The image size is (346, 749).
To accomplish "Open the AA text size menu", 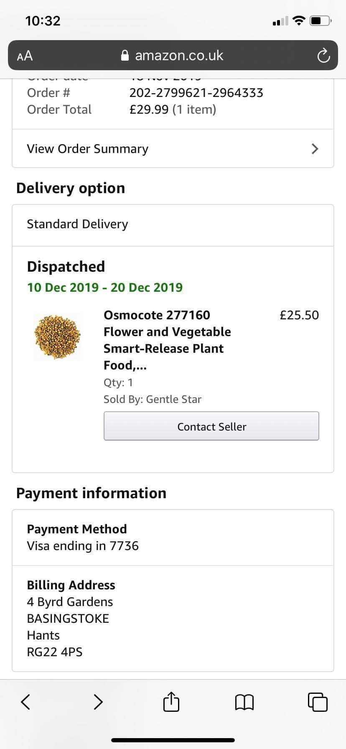I will pyautogui.click(x=25, y=56).
